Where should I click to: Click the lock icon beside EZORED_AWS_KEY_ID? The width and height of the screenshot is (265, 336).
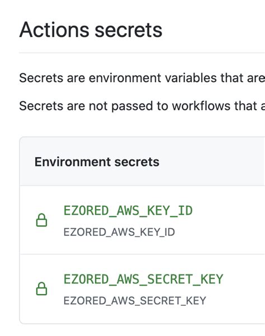click(41, 220)
